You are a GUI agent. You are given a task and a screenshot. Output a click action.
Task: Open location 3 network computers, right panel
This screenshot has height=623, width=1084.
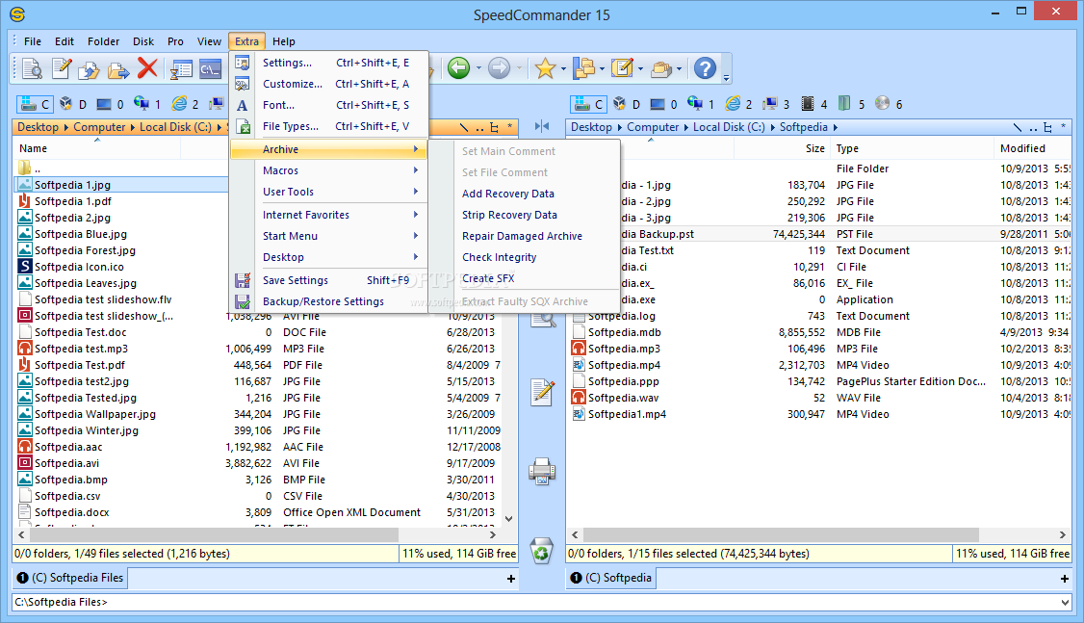pos(776,104)
